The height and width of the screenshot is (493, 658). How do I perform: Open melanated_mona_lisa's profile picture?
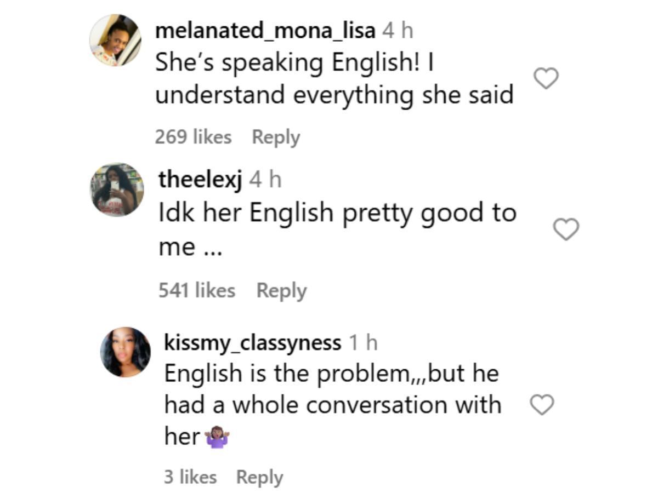[116, 41]
